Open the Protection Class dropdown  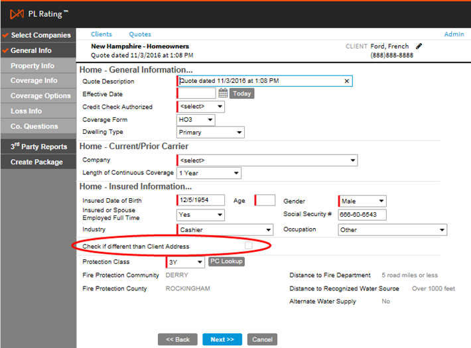186,262
